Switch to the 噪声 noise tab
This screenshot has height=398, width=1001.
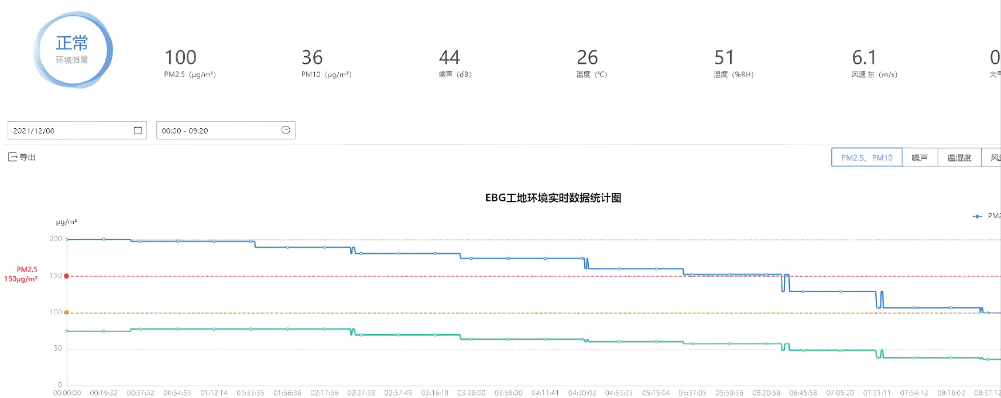[920, 157]
